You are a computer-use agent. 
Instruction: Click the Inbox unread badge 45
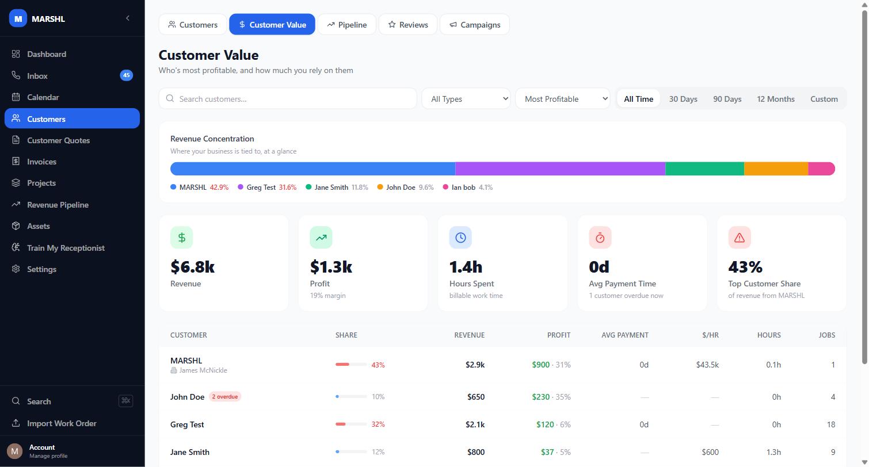click(x=127, y=75)
